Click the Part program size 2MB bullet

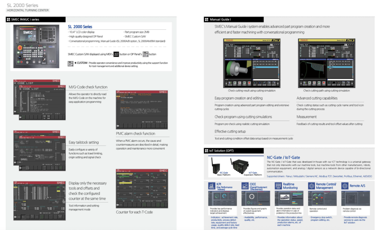137,32
